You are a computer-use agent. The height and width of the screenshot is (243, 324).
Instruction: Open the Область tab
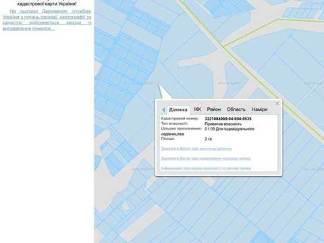pyautogui.click(x=236, y=109)
